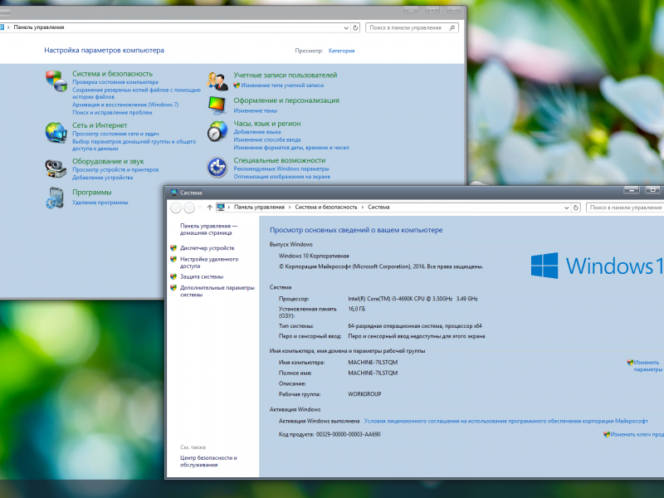The image size is (664, 498).
Task: Open Ease of Access icon
Action: tap(217, 168)
